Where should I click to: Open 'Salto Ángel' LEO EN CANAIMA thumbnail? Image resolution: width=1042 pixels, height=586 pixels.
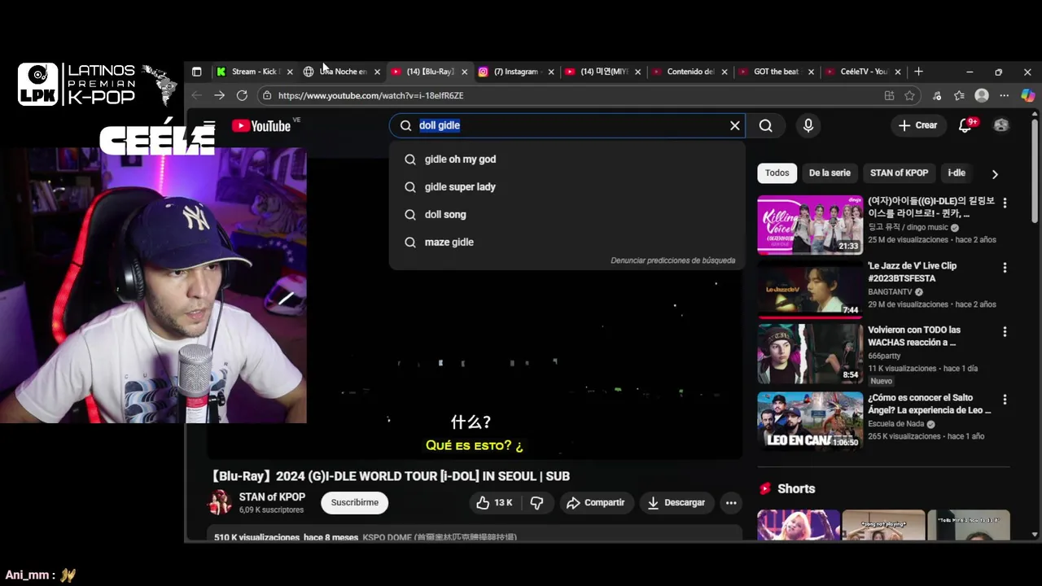click(810, 421)
